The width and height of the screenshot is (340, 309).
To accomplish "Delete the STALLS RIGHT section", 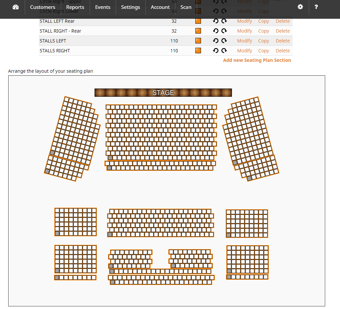I will tap(283, 51).
